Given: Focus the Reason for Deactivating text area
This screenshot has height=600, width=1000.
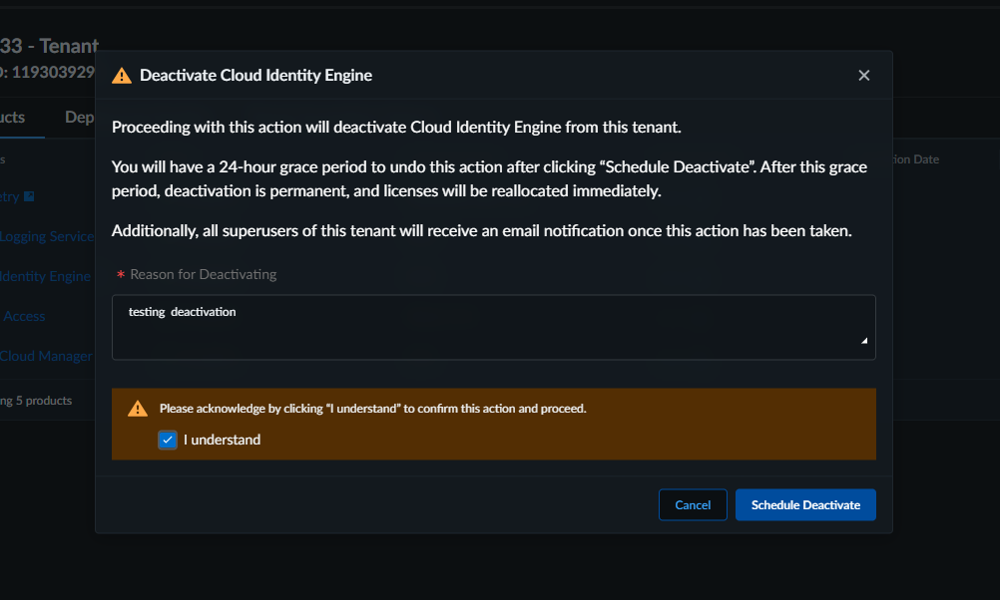Looking at the screenshot, I should (493, 327).
